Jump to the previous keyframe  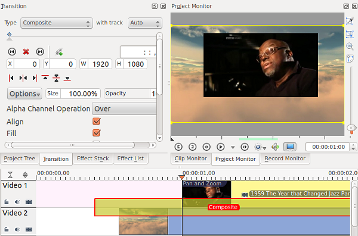click(x=12, y=52)
